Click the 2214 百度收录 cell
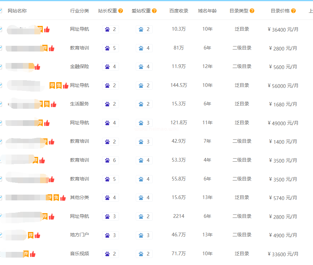 point(179,216)
